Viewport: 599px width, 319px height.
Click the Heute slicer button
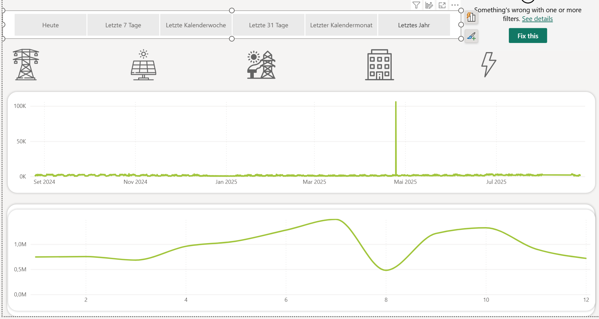[51, 25]
